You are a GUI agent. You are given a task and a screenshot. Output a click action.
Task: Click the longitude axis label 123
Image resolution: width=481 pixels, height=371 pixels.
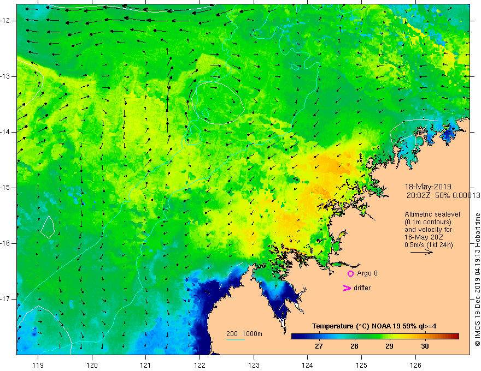pos(254,365)
